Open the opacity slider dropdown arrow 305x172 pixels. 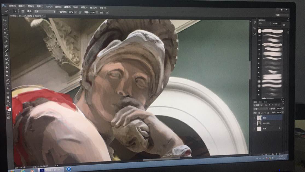pyautogui.click(x=75, y=12)
